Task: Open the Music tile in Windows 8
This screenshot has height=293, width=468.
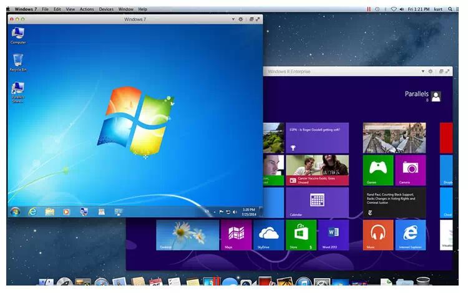Action: [378, 235]
